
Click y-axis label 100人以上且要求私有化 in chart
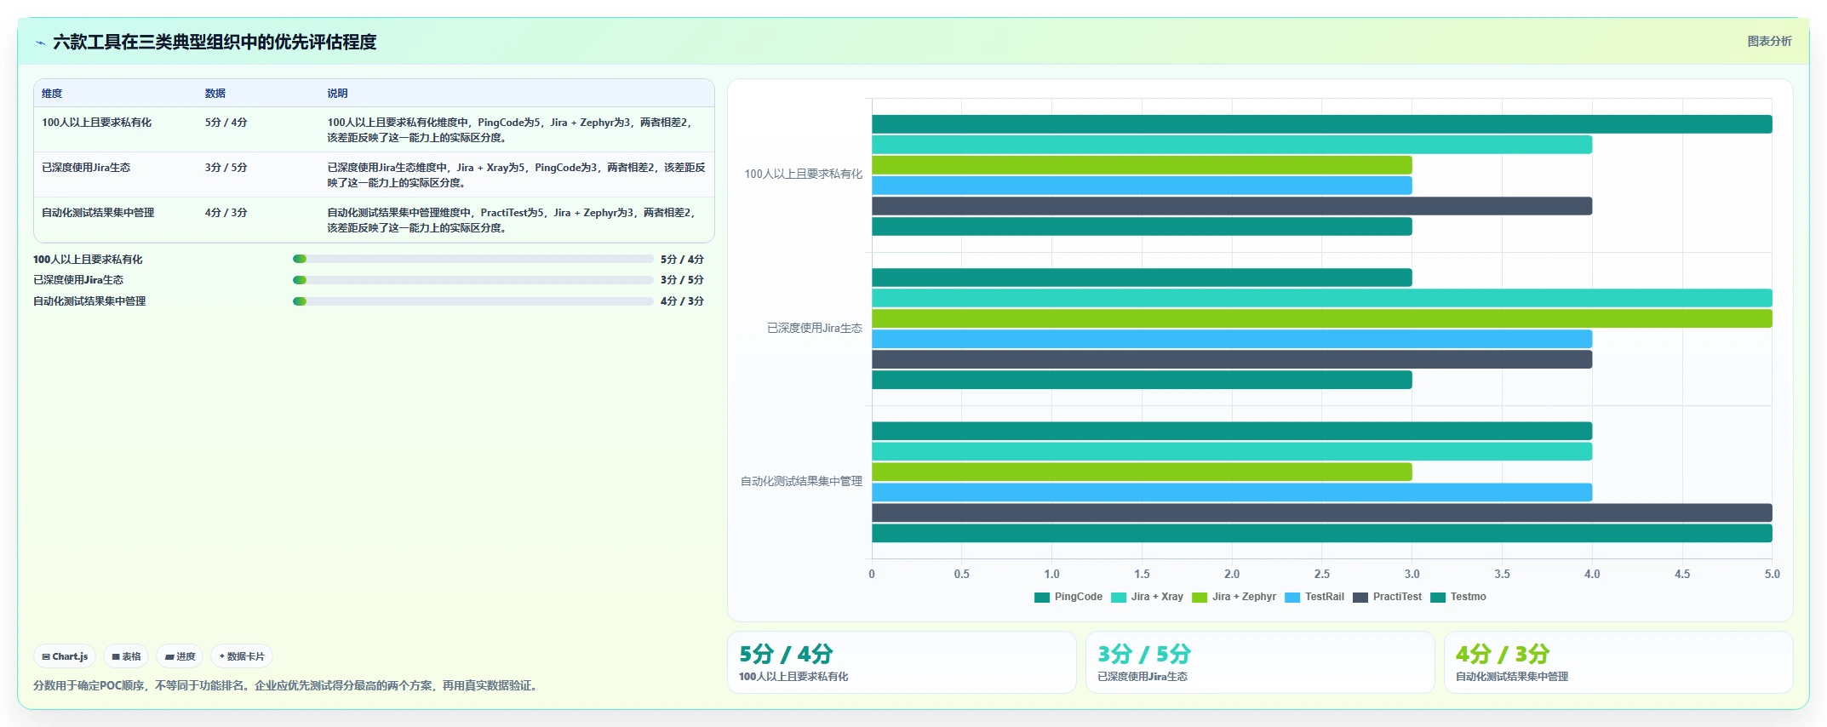804,174
